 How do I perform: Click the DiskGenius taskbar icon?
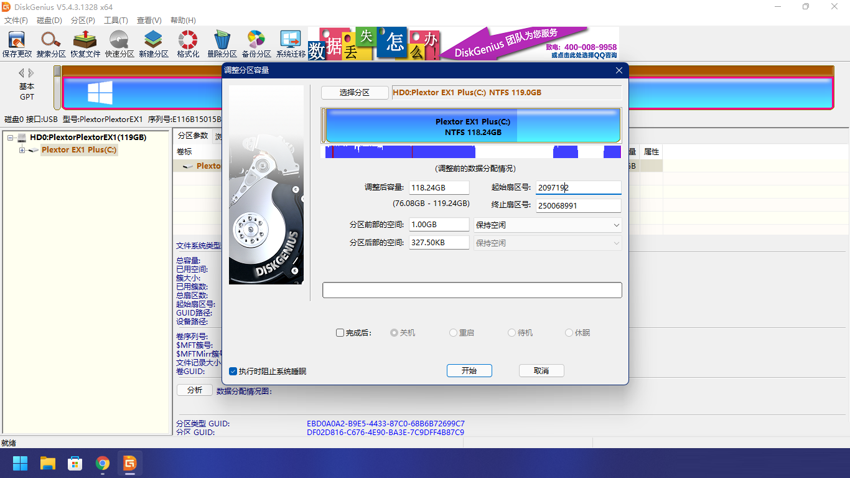click(130, 463)
